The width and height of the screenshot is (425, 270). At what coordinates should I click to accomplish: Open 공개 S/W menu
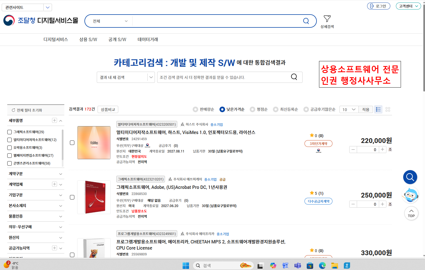coord(117,39)
